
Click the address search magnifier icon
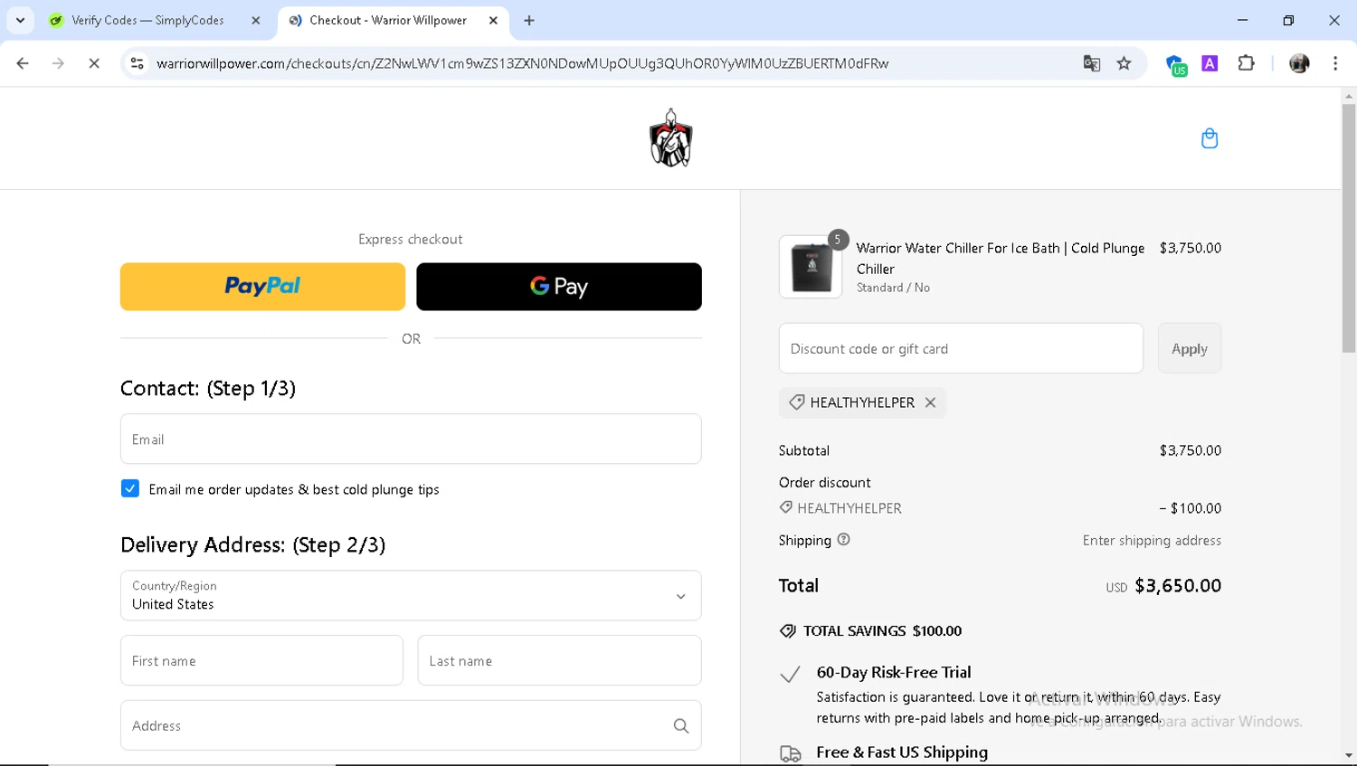tap(681, 725)
